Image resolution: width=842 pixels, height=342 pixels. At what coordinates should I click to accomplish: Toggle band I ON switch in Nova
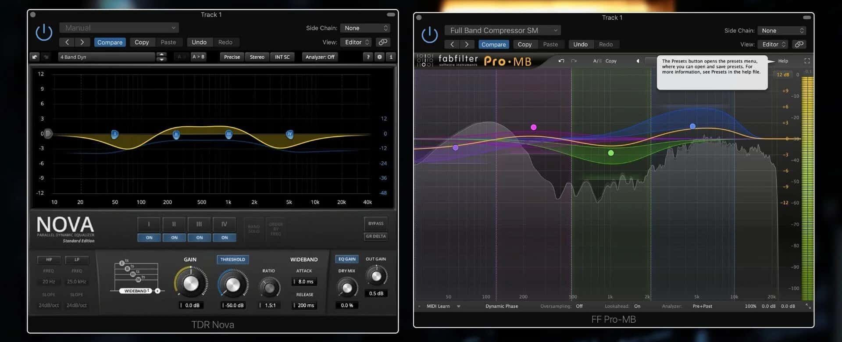[149, 238]
